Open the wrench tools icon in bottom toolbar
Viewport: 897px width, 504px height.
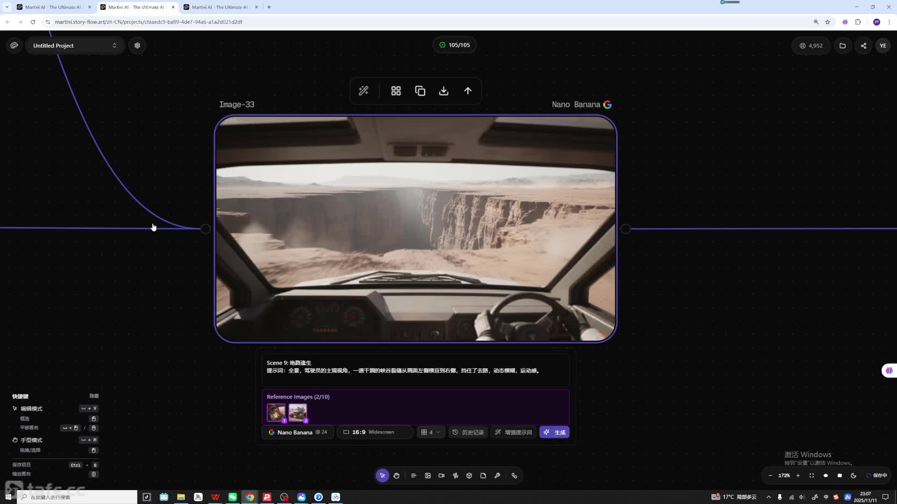497,476
